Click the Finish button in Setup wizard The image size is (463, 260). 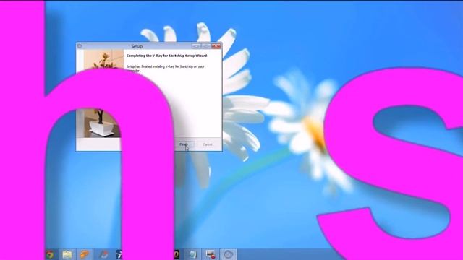coord(184,144)
